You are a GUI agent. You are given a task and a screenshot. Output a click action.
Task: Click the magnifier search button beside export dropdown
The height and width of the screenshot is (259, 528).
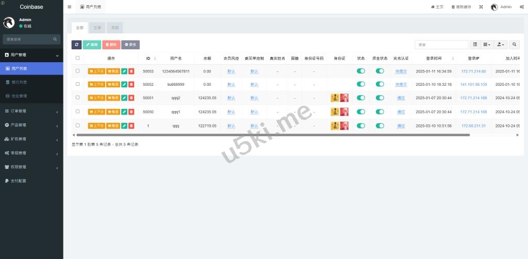(x=515, y=45)
